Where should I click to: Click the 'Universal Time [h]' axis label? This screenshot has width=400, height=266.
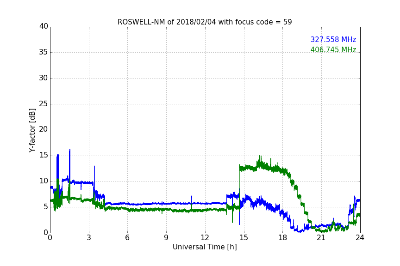click(x=205, y=247)
